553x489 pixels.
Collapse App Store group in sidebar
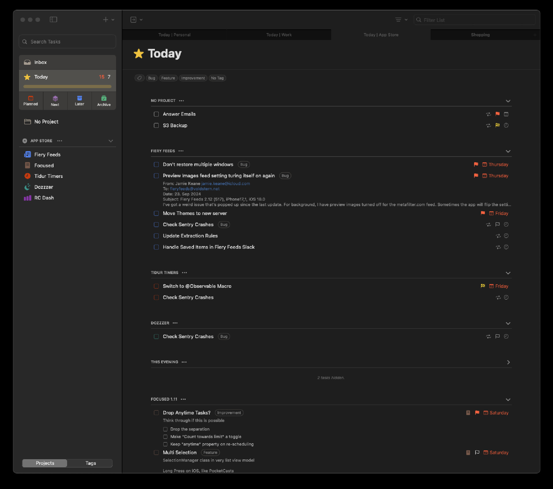tap(111, 141)
